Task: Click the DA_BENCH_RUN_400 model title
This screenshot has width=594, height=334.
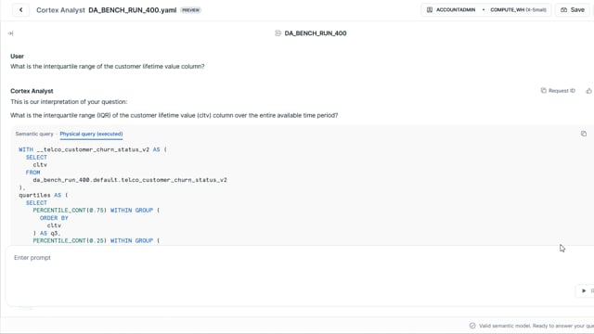Action: (316, 33)
